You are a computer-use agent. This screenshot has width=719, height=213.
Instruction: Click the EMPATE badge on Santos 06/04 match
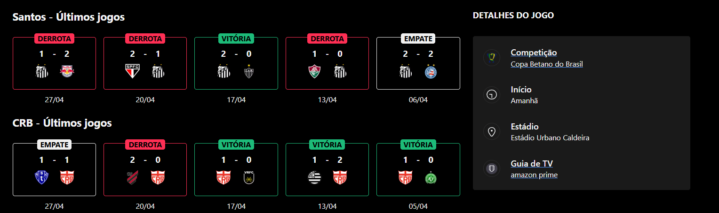click(x=418, y=38)
